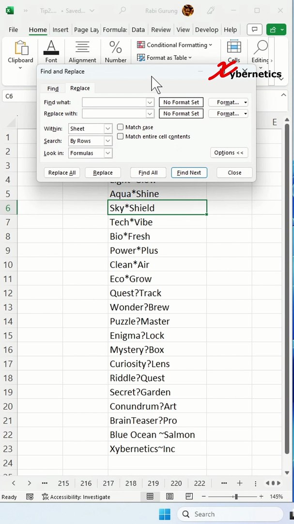
Task: Open the Windows Start menu
Action: [x=165, y=514]
